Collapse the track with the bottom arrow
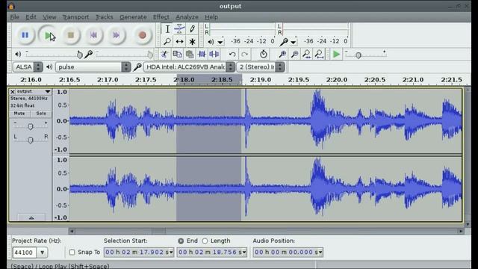Screen dimensions: 478x269 click(x=31, y=217)
